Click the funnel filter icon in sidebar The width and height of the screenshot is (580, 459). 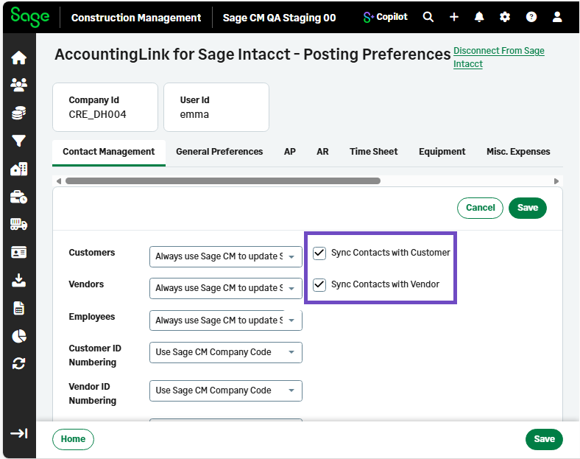click(18, 141)
